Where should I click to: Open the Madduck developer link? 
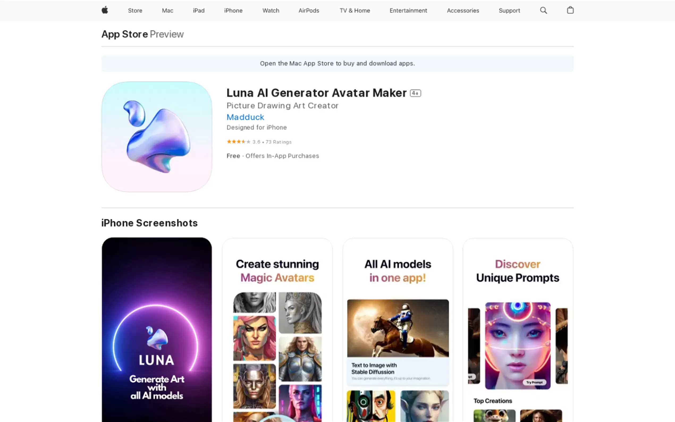[x=245, y=117]
